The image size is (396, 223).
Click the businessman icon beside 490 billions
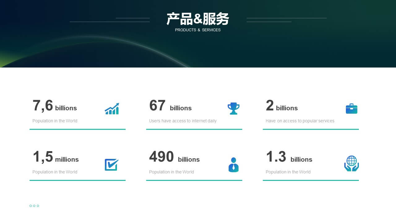[234, 165]
